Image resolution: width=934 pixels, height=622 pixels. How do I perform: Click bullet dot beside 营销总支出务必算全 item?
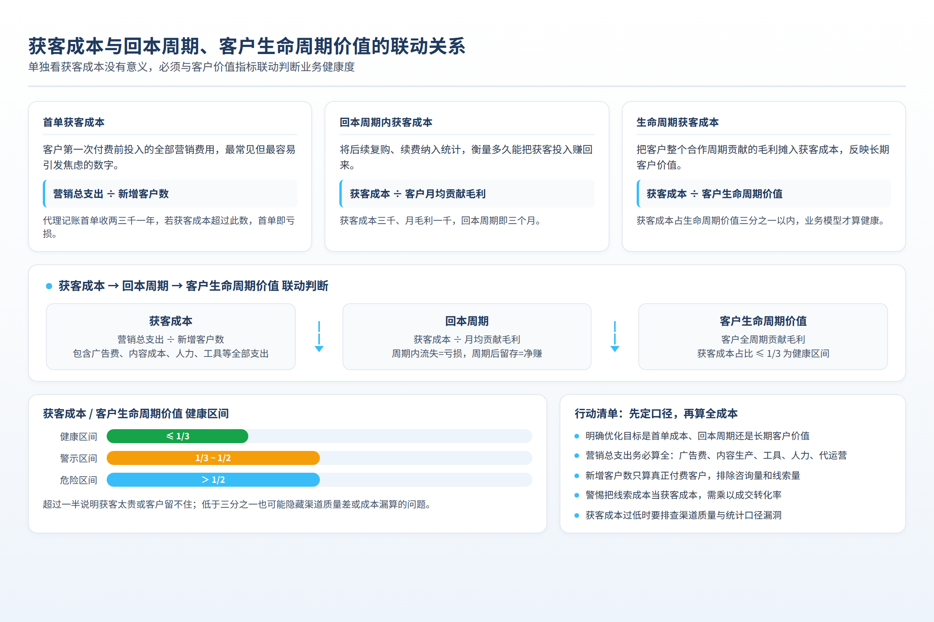[577, 456]
